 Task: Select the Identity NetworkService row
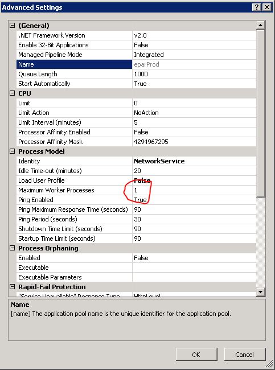pyautogui.click(x=136, y=161)
